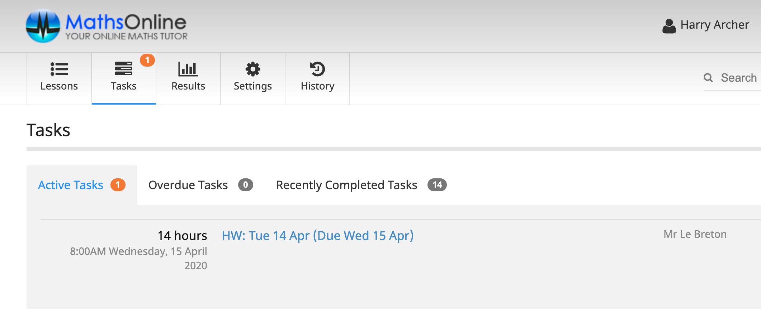Click the Harry Archer account name
761x313 pixels.
point(714,25)
